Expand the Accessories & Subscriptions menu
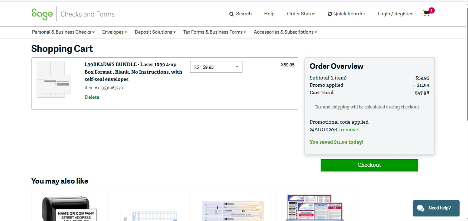 tap(285, 32)
